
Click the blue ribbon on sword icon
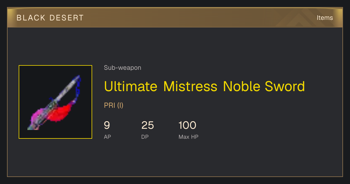[78, 88]
